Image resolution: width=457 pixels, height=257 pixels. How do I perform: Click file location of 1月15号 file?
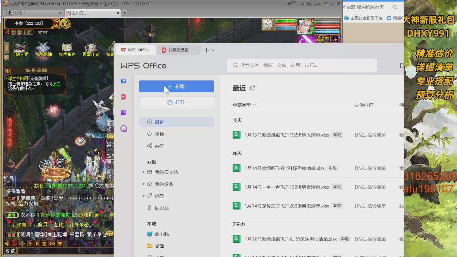tap(370, 135)
